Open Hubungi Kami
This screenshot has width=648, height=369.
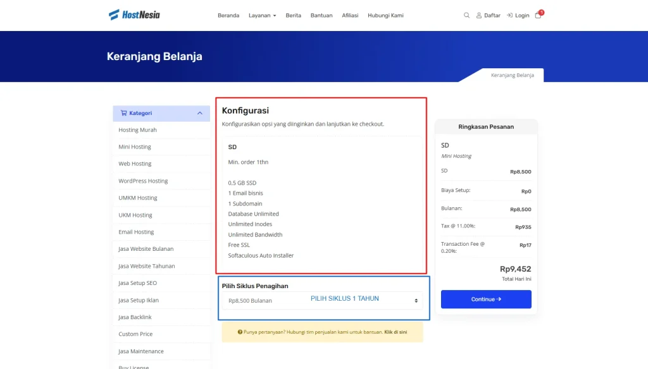[387, 15]
